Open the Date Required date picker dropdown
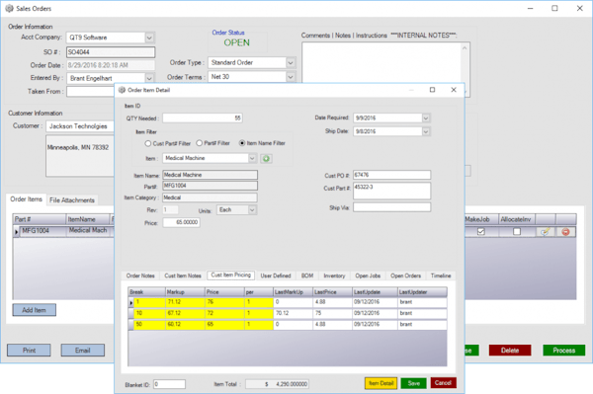Image resolution: width=593 pixels, height=394 pixels. pyautogui.click(x=426, y=118)
